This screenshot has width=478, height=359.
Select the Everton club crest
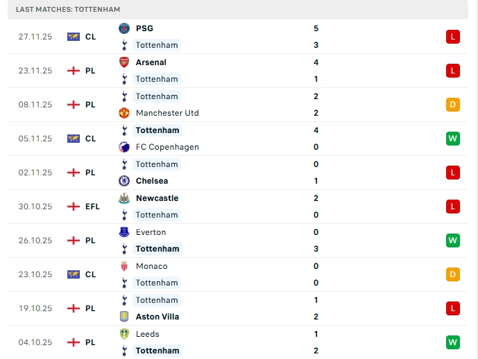tap(124, 232)
